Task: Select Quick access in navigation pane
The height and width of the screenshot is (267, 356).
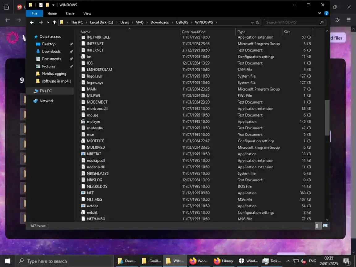Action: [50, 36]
